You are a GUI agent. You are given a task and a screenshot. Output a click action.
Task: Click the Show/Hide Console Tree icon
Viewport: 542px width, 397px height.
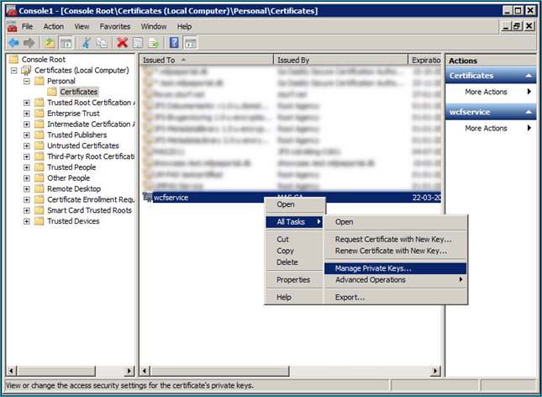pos(66,43)
